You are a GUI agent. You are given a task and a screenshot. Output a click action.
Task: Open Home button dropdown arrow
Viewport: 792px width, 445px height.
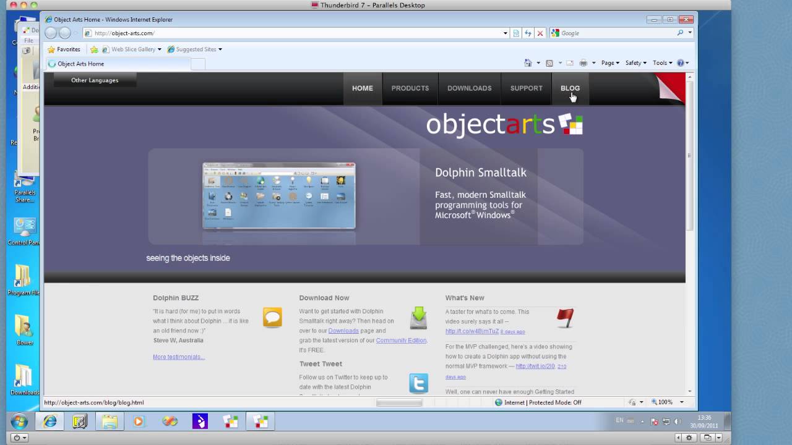(538, 63)
